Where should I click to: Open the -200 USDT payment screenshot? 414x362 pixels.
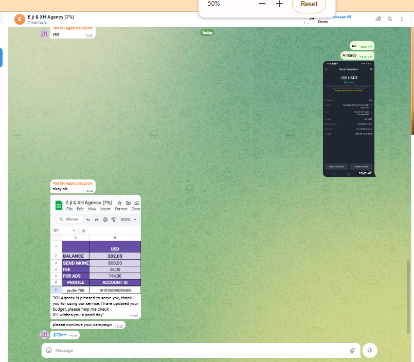[x=348, y=119]
